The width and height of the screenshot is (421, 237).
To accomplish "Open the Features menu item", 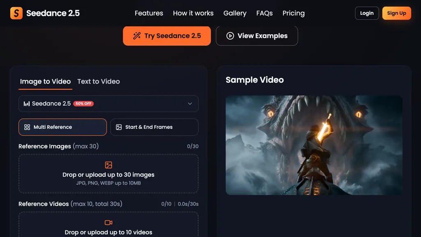I will click(x=149, y=13).
